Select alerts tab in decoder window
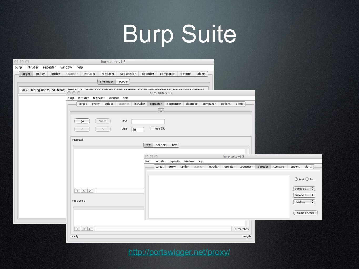This screenshot has height=269, width=359. [308, 167]
